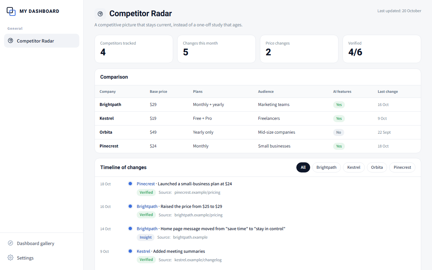
Task: Open the Brightpath link on 16 Oct entry
Action: pyautogui.click(x=147, y=206)
